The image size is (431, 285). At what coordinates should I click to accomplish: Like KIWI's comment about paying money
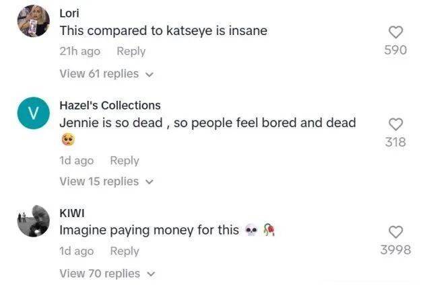396,232
